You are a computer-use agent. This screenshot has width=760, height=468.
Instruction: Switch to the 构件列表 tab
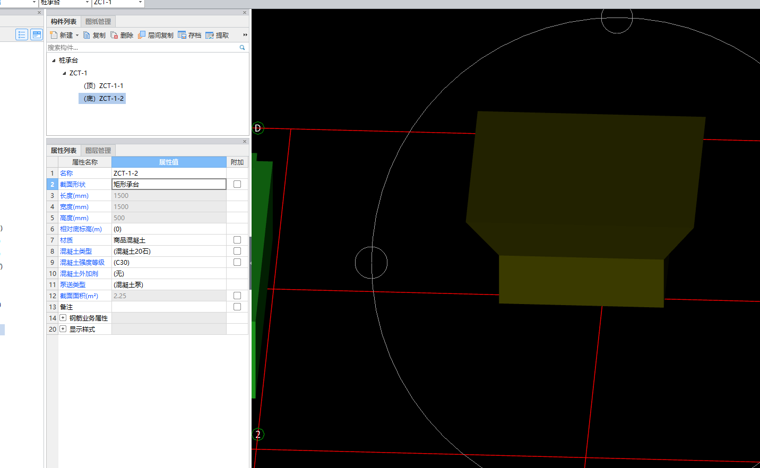click(x=64, y=22)
